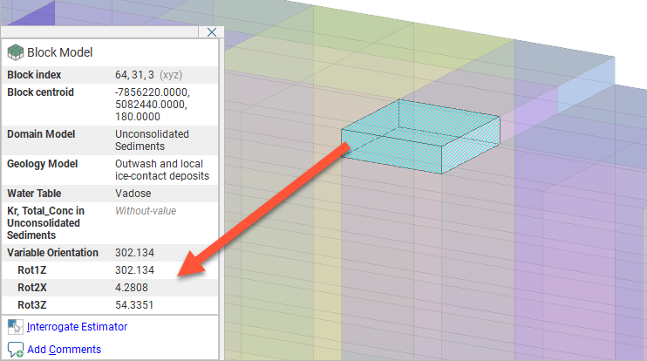647x361 pixels.
Task: Click the Unconsolidated Sediments domain value
Action: pyautogui.click(x=152, y=140)
